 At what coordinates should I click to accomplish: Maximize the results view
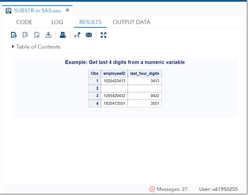coord(104,35)
